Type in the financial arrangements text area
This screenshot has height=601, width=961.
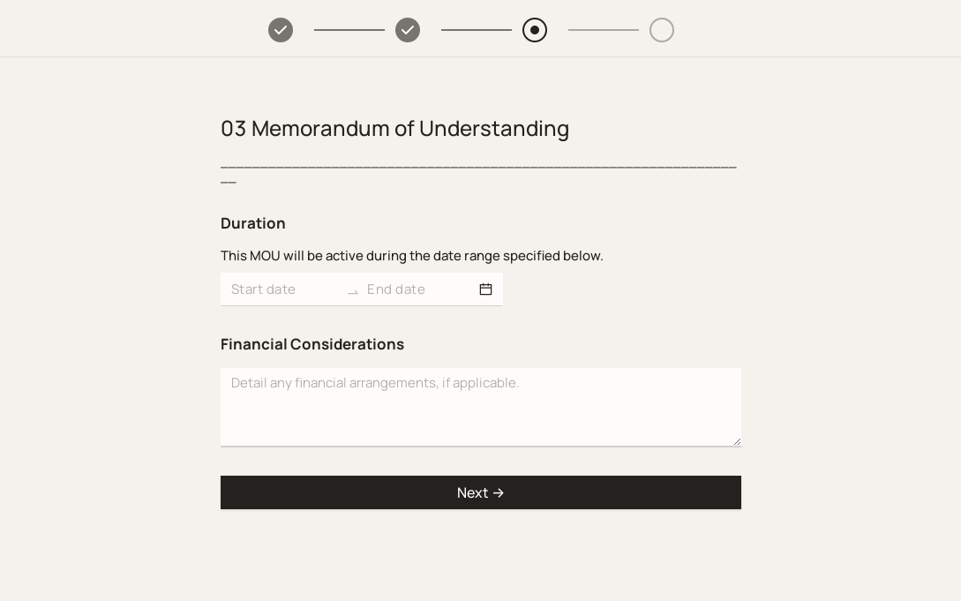pos(480,406)
